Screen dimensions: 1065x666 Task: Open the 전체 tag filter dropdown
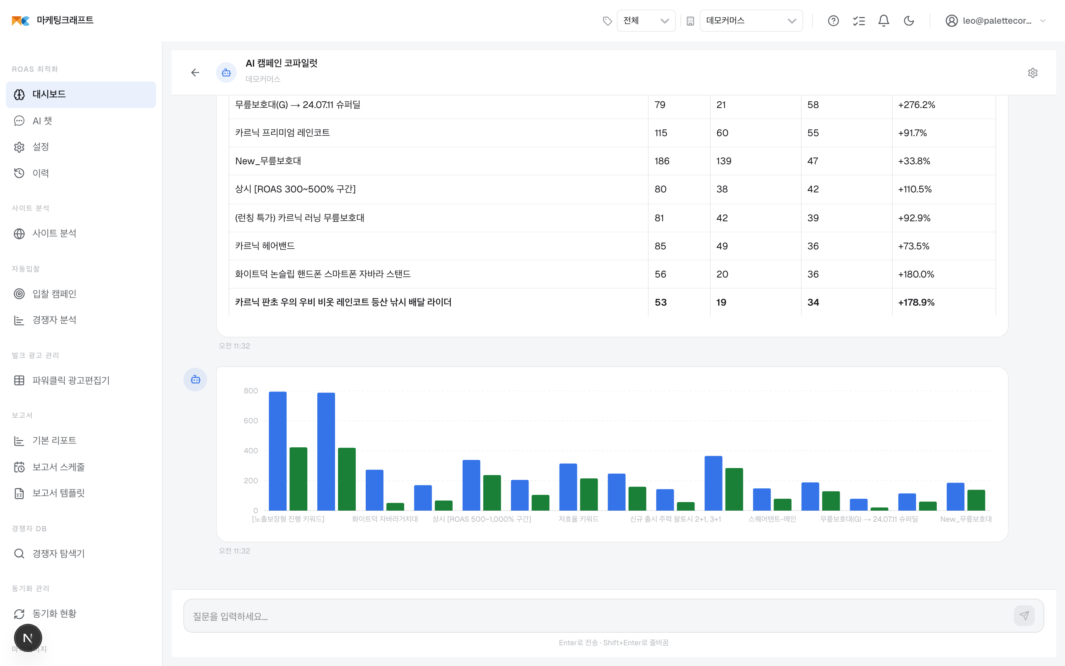(x=646, y=21)
